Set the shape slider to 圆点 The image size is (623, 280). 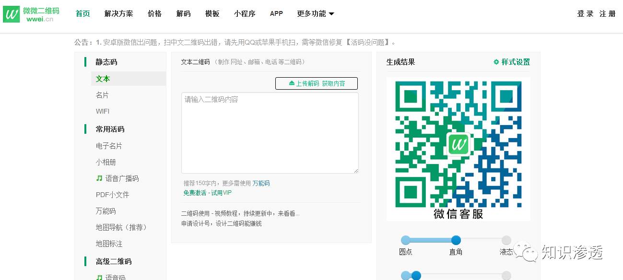coord(406,240)
